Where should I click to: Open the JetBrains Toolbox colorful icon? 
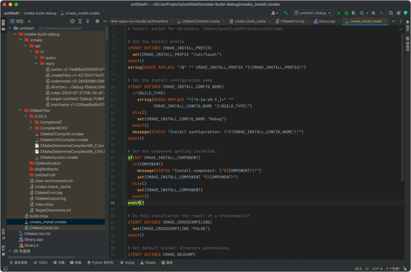point(406,13)
